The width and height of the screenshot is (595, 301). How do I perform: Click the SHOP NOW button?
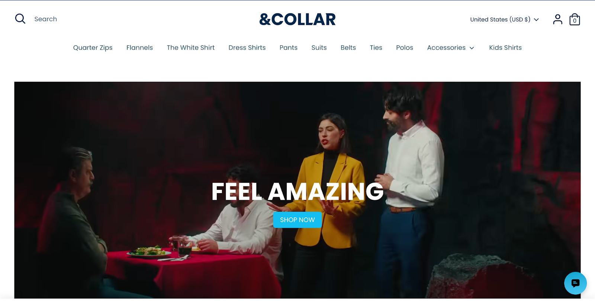(297, 220)
